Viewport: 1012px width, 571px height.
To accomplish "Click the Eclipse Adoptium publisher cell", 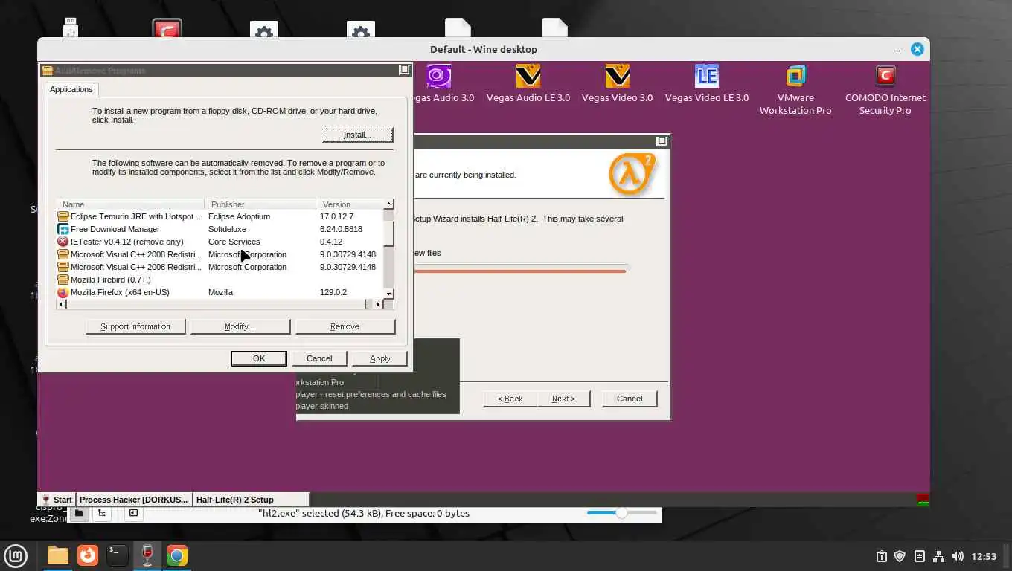I will [x=239, y=216].
